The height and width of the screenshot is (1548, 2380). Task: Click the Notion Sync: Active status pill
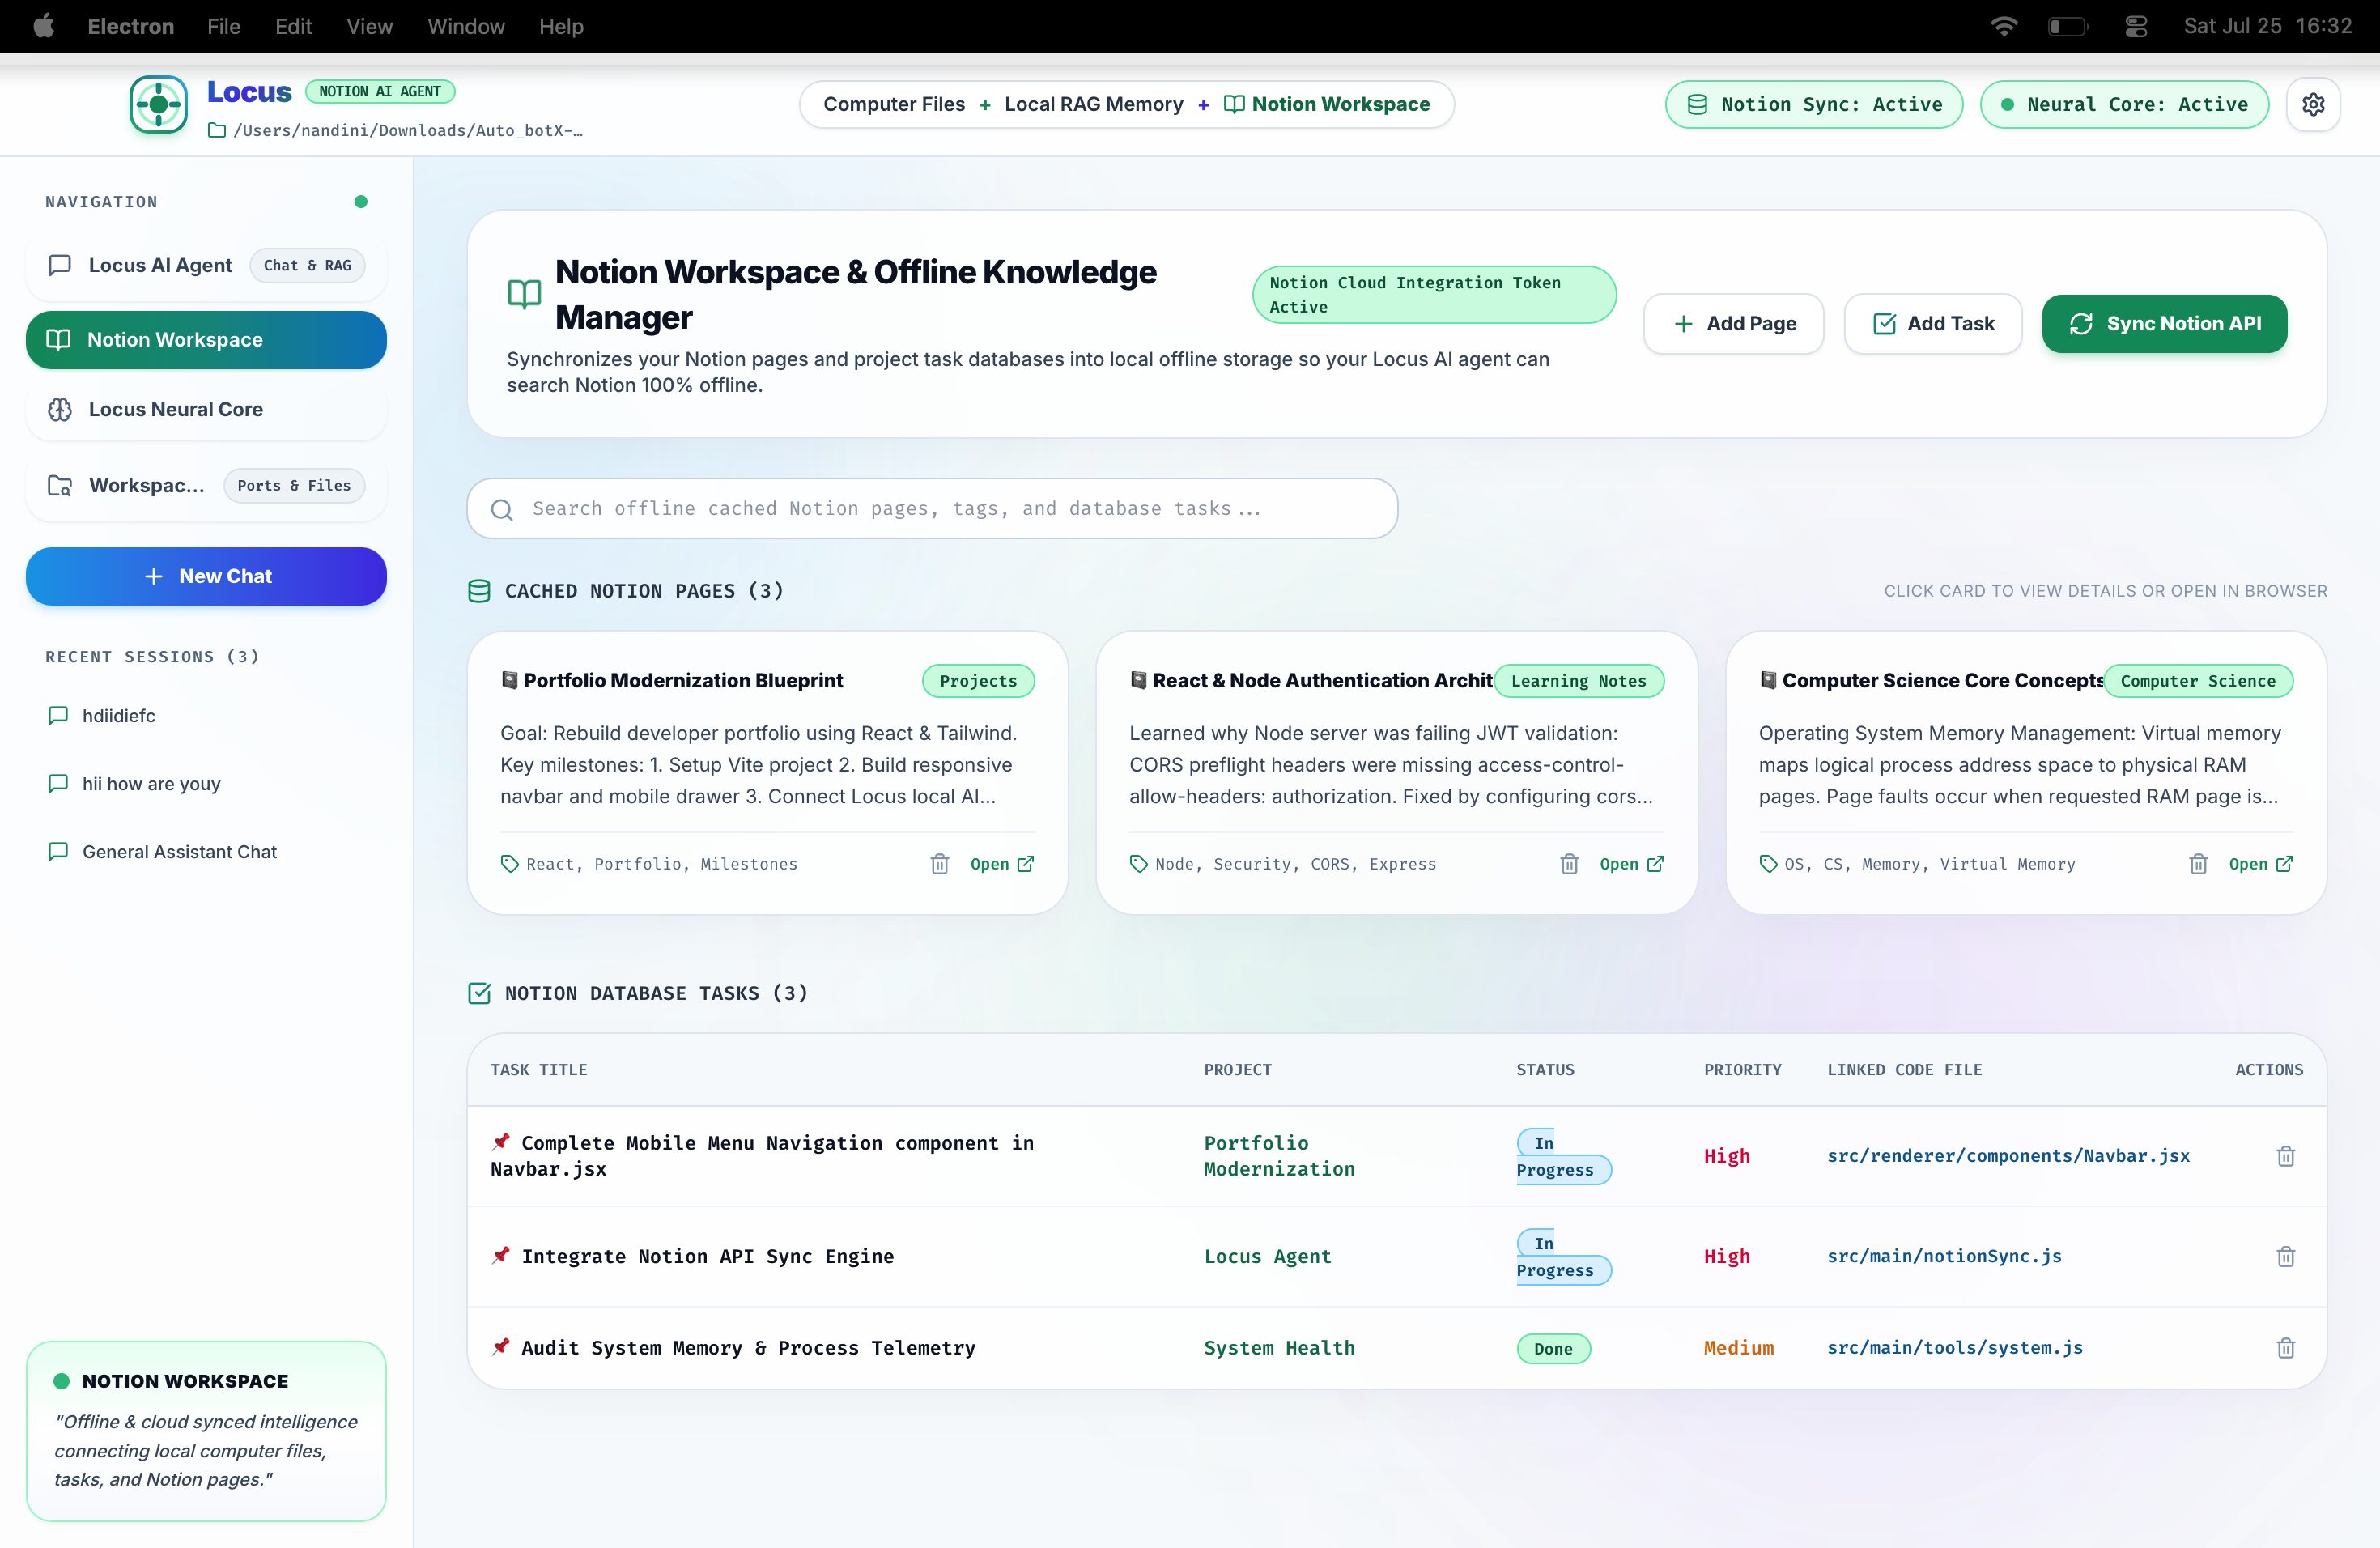[1814, 104]
